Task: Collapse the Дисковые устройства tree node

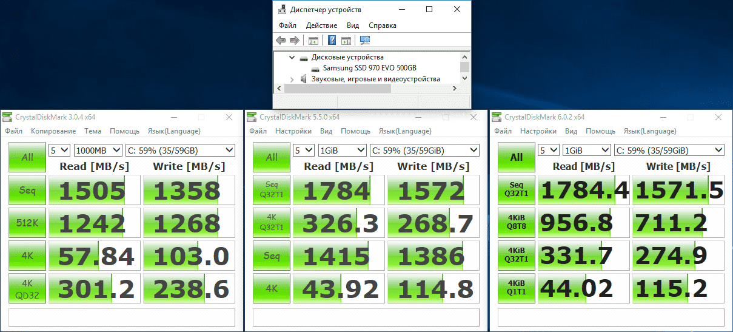Action: coord(292,58)
